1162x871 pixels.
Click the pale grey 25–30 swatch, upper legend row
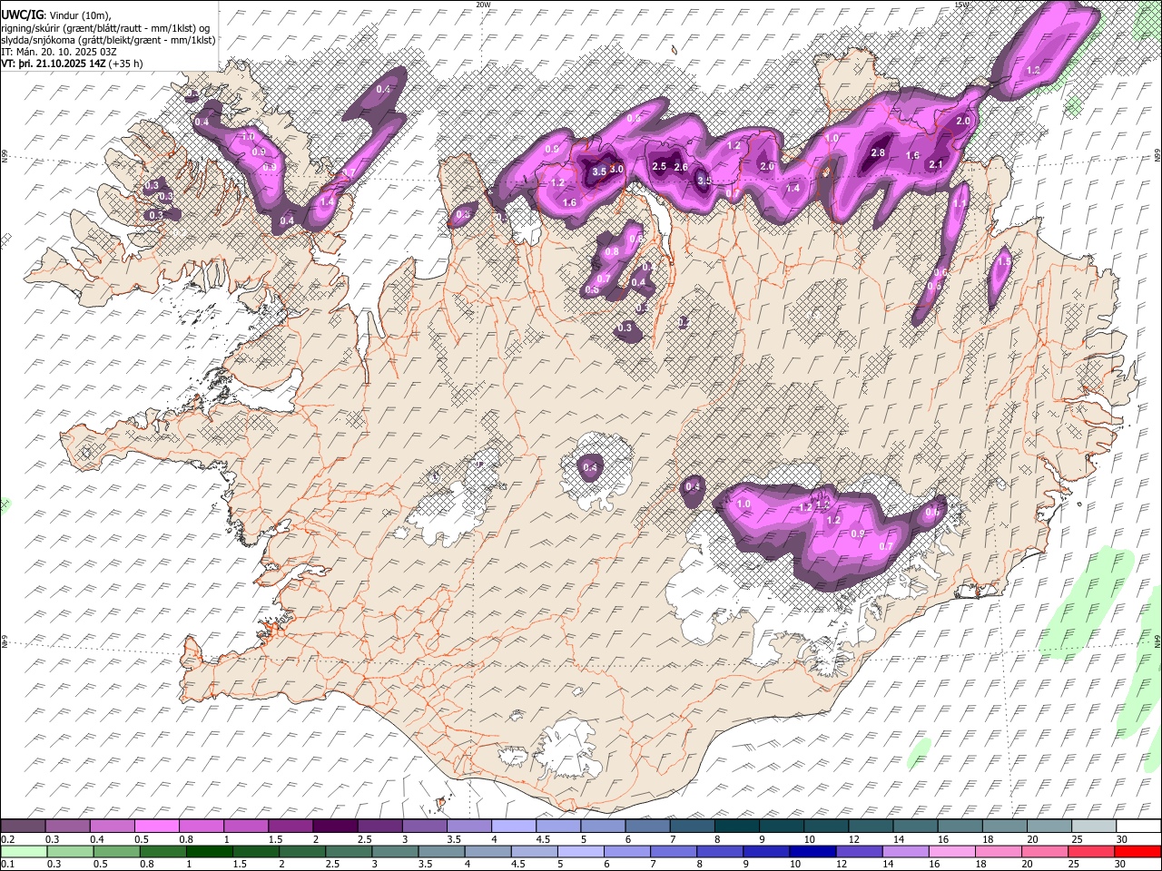(1092, 827)
